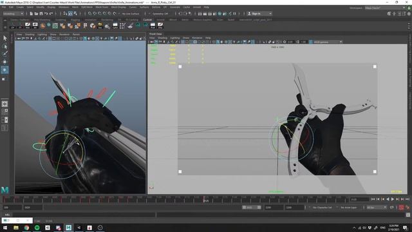Switch to the Rigging shelf tab

[x=75, y=19]
